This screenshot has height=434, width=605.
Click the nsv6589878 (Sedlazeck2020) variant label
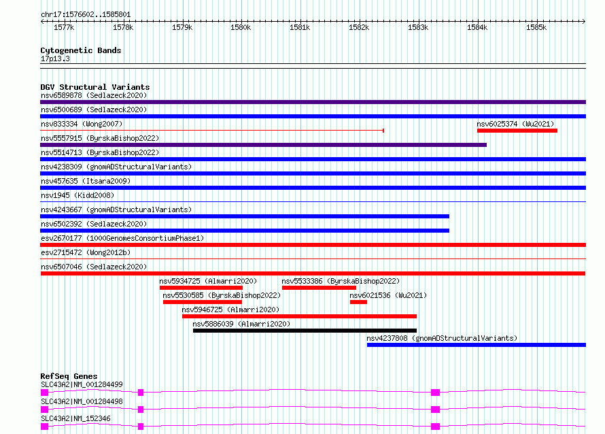94,95
